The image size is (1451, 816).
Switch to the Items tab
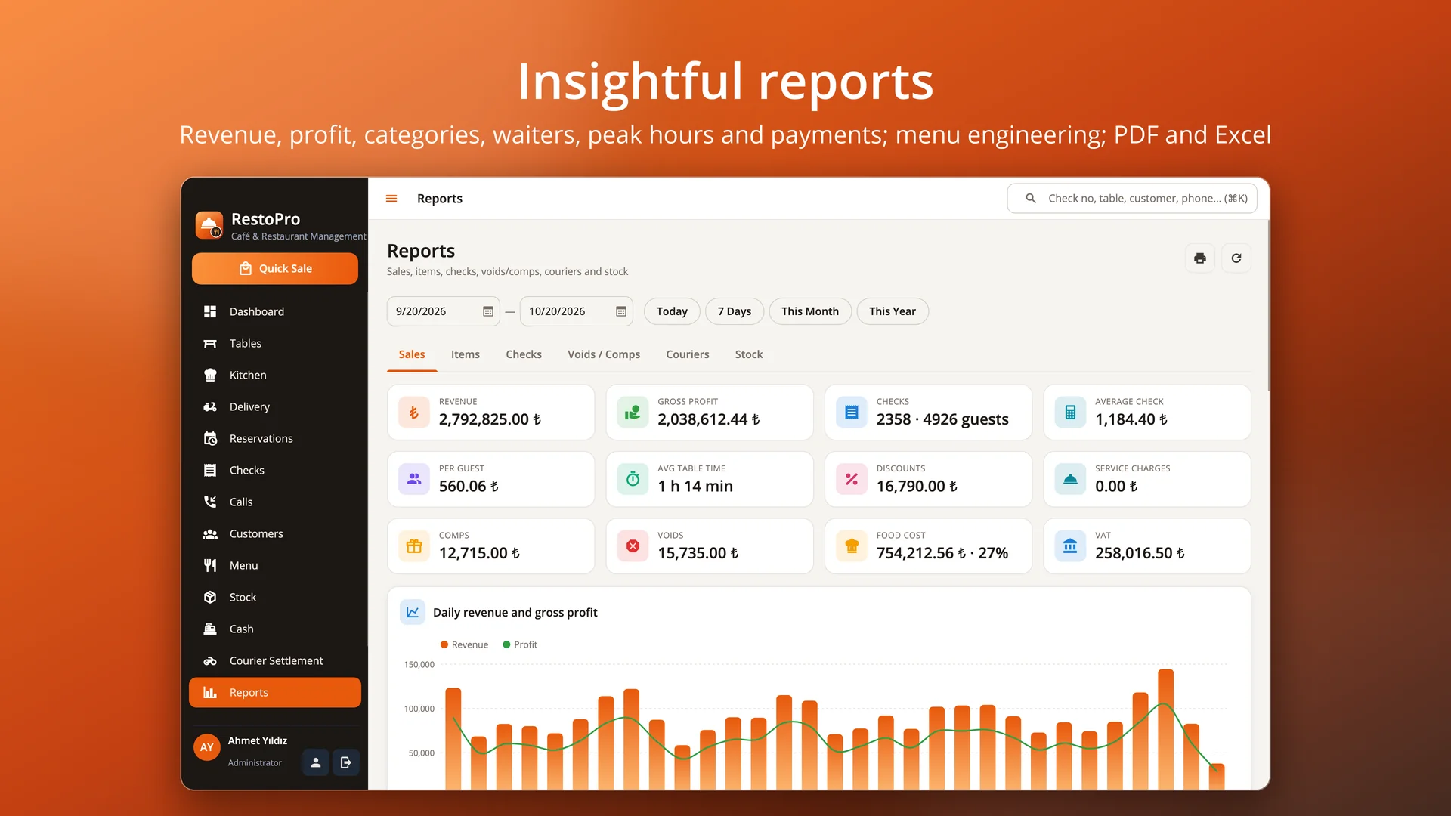466,354
